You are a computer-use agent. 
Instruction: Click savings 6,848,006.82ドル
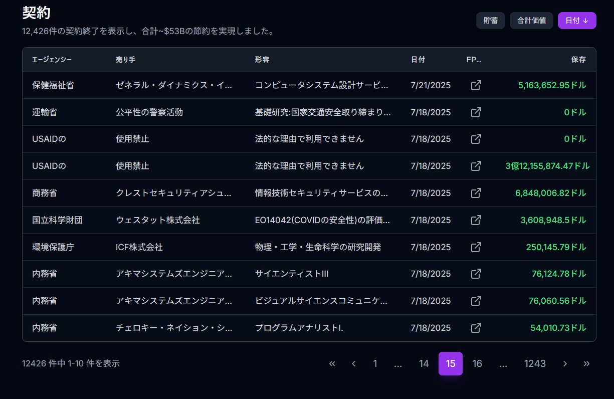(551, 193)
